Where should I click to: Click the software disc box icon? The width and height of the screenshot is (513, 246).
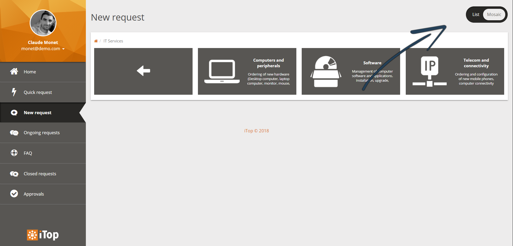(326, 71)
